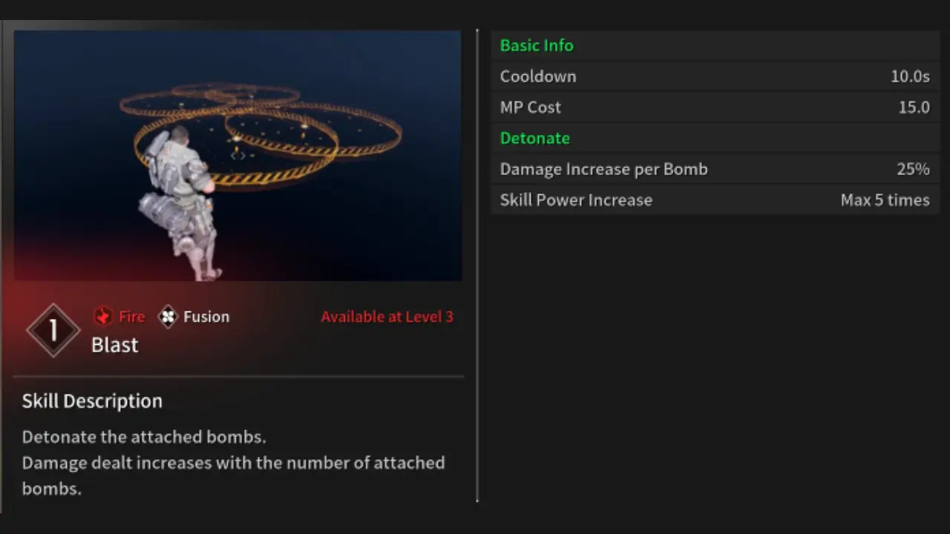Expand the Detonate section header
950x534 pixels.
pos(534,138)
